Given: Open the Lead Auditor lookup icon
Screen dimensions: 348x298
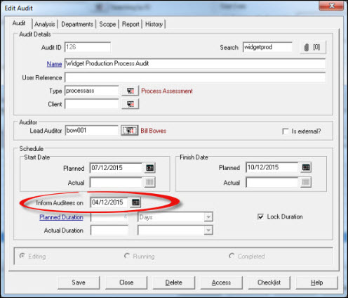Looking at the screenshot, I should click(x=129, y=131).
